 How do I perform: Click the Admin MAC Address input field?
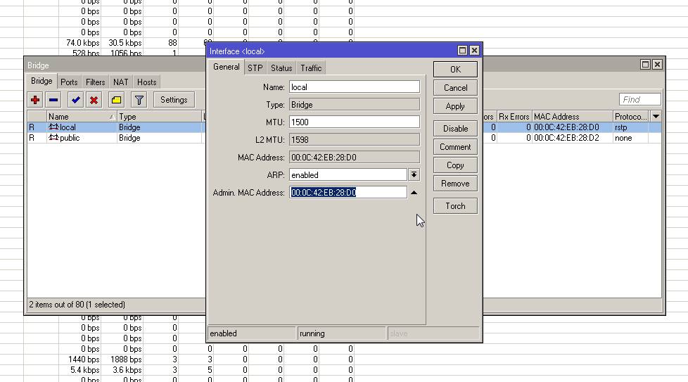click(x=348, y=192)
